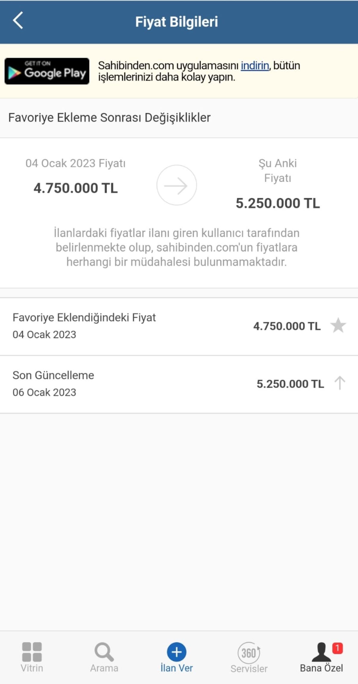Tap the Fiyat Bilgileri page title

(177, 22)
